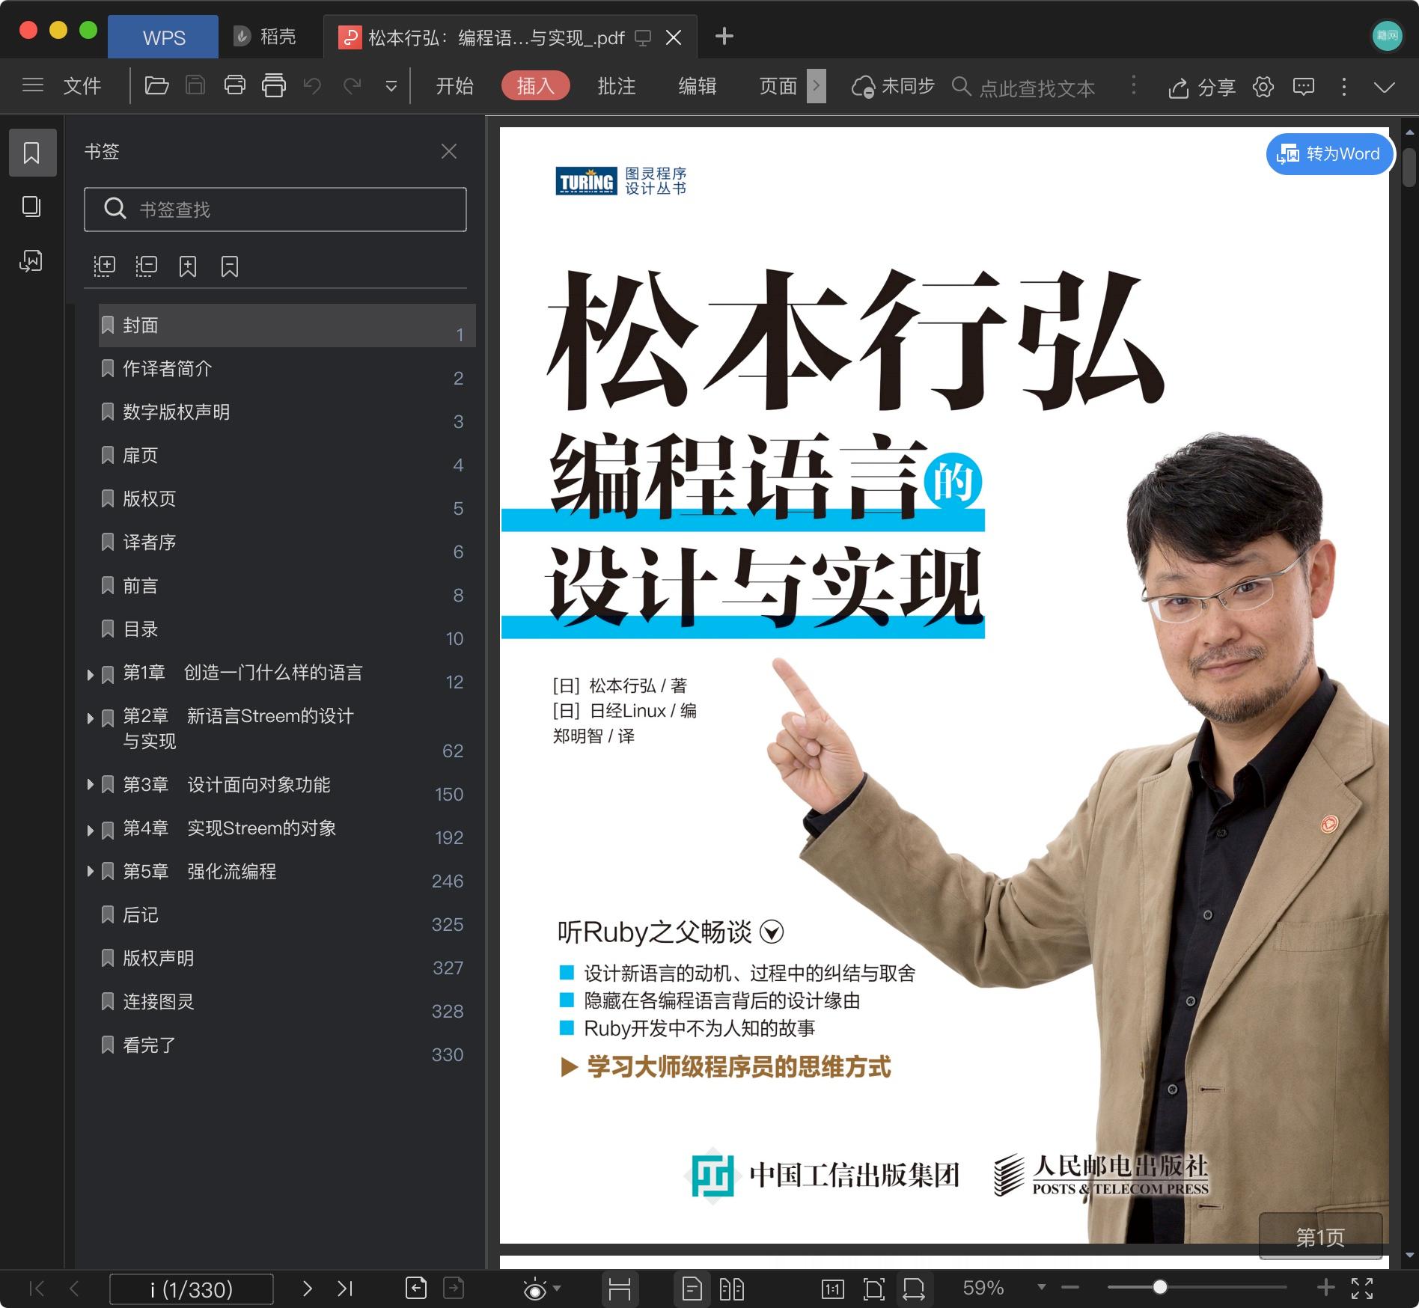Click the 分享 share button
This screenshot has width=1419, height=1308.
[x=1201, y=88]
